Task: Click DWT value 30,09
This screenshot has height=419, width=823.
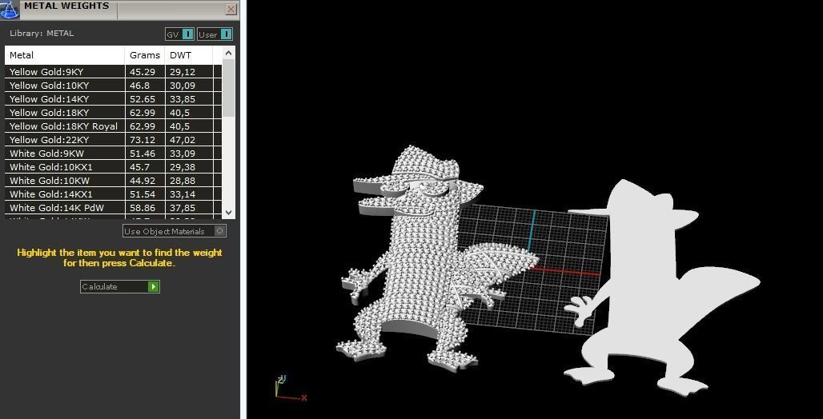Action: click(182, 86)
